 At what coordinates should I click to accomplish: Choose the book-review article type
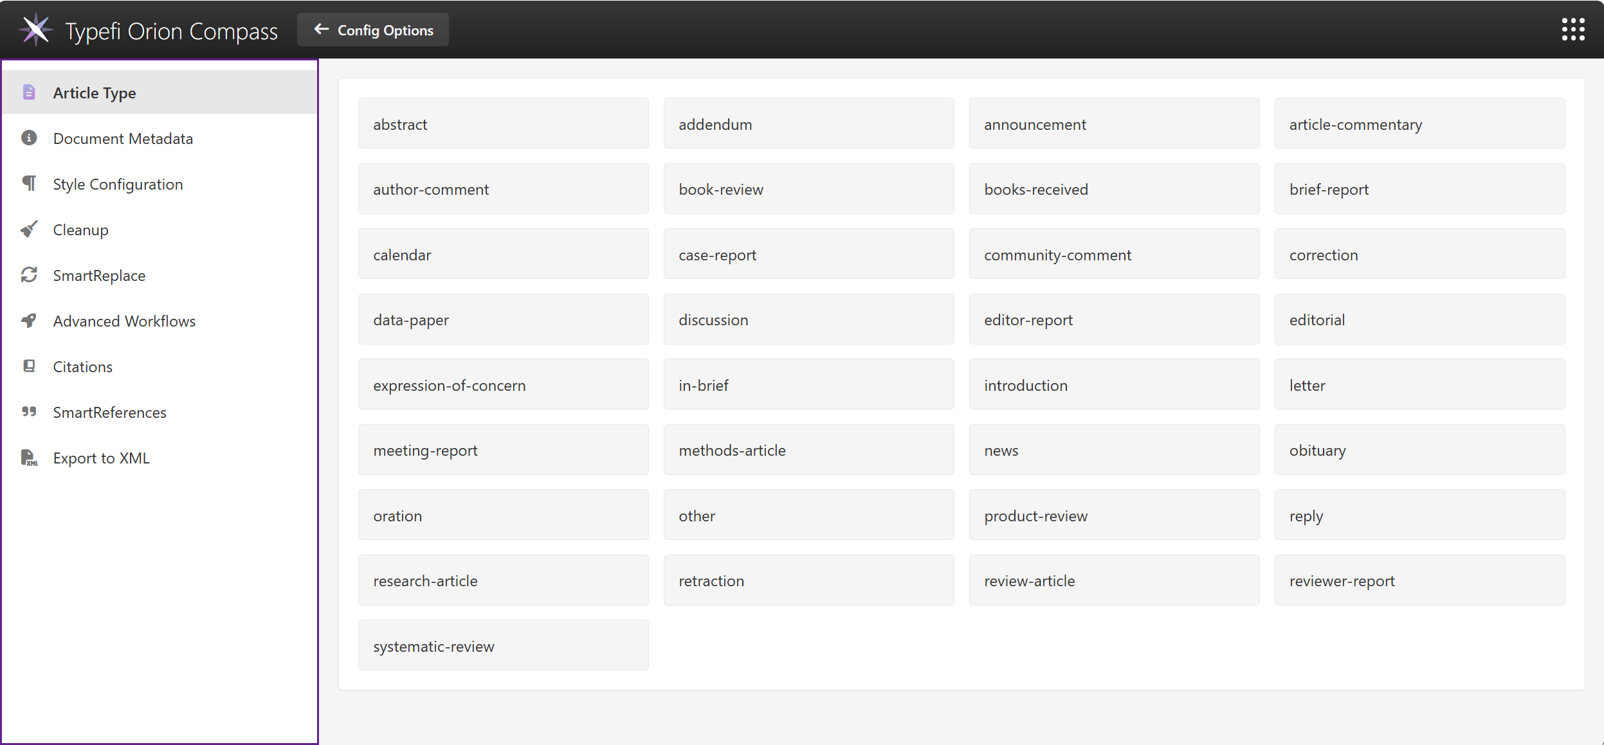click(x=808, y=189)
